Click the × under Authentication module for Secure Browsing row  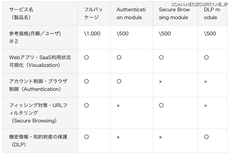[x=118, y=105]
